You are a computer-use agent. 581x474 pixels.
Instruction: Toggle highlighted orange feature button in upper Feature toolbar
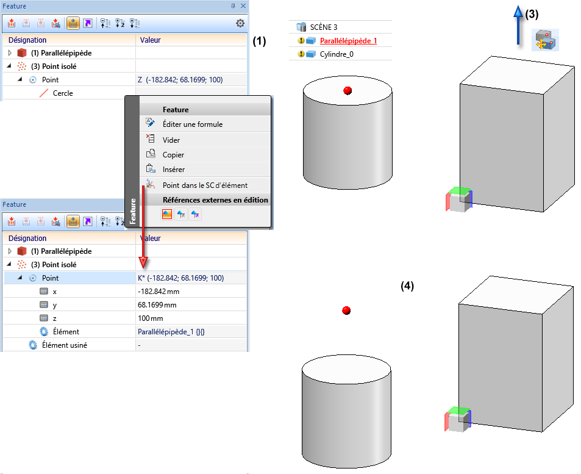point(73,23)
